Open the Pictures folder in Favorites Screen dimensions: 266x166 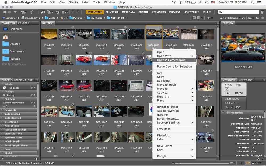pyautogui.click(x=15, y=59)
